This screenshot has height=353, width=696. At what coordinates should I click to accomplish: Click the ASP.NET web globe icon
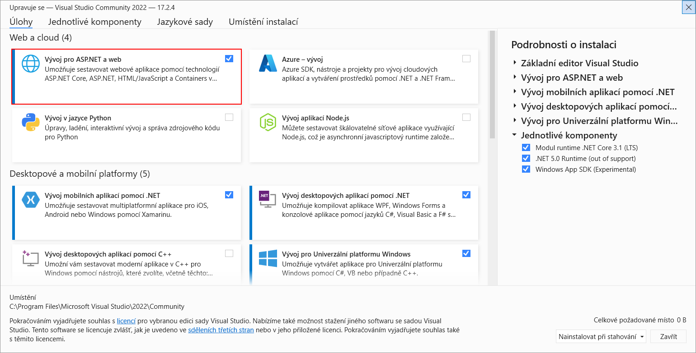[31, 64]
